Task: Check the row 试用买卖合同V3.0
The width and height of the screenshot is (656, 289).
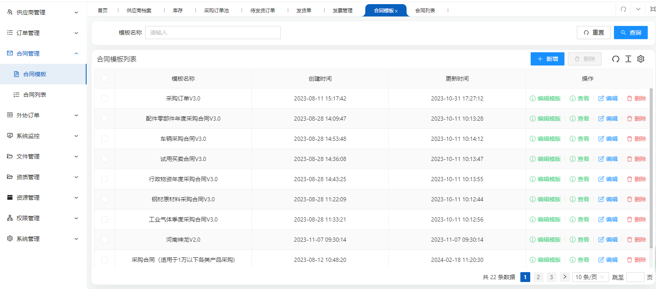Action: (105, 159)
